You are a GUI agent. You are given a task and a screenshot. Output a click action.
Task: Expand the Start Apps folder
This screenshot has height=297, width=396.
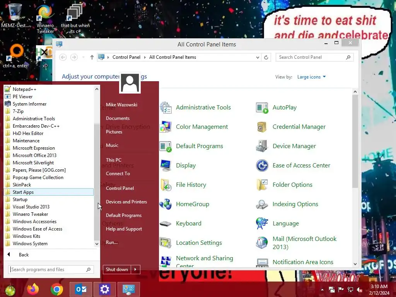point(49,192)
